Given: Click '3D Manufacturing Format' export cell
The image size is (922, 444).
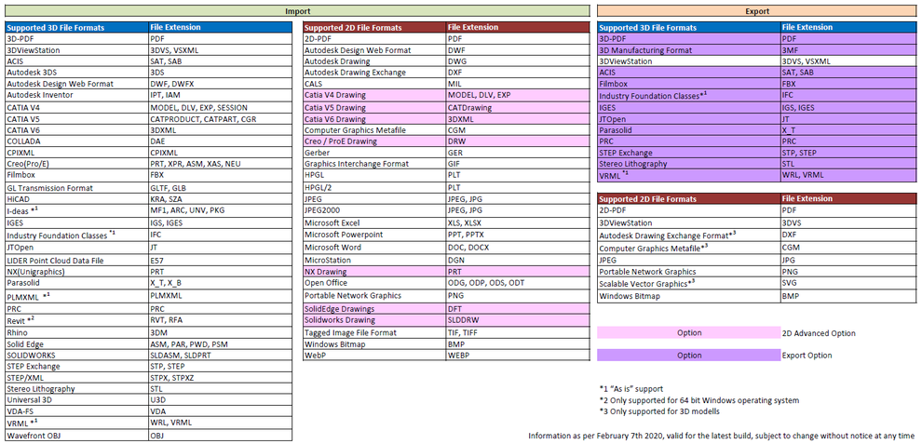Looking at the screenshot, I should [x=689, y=50].
